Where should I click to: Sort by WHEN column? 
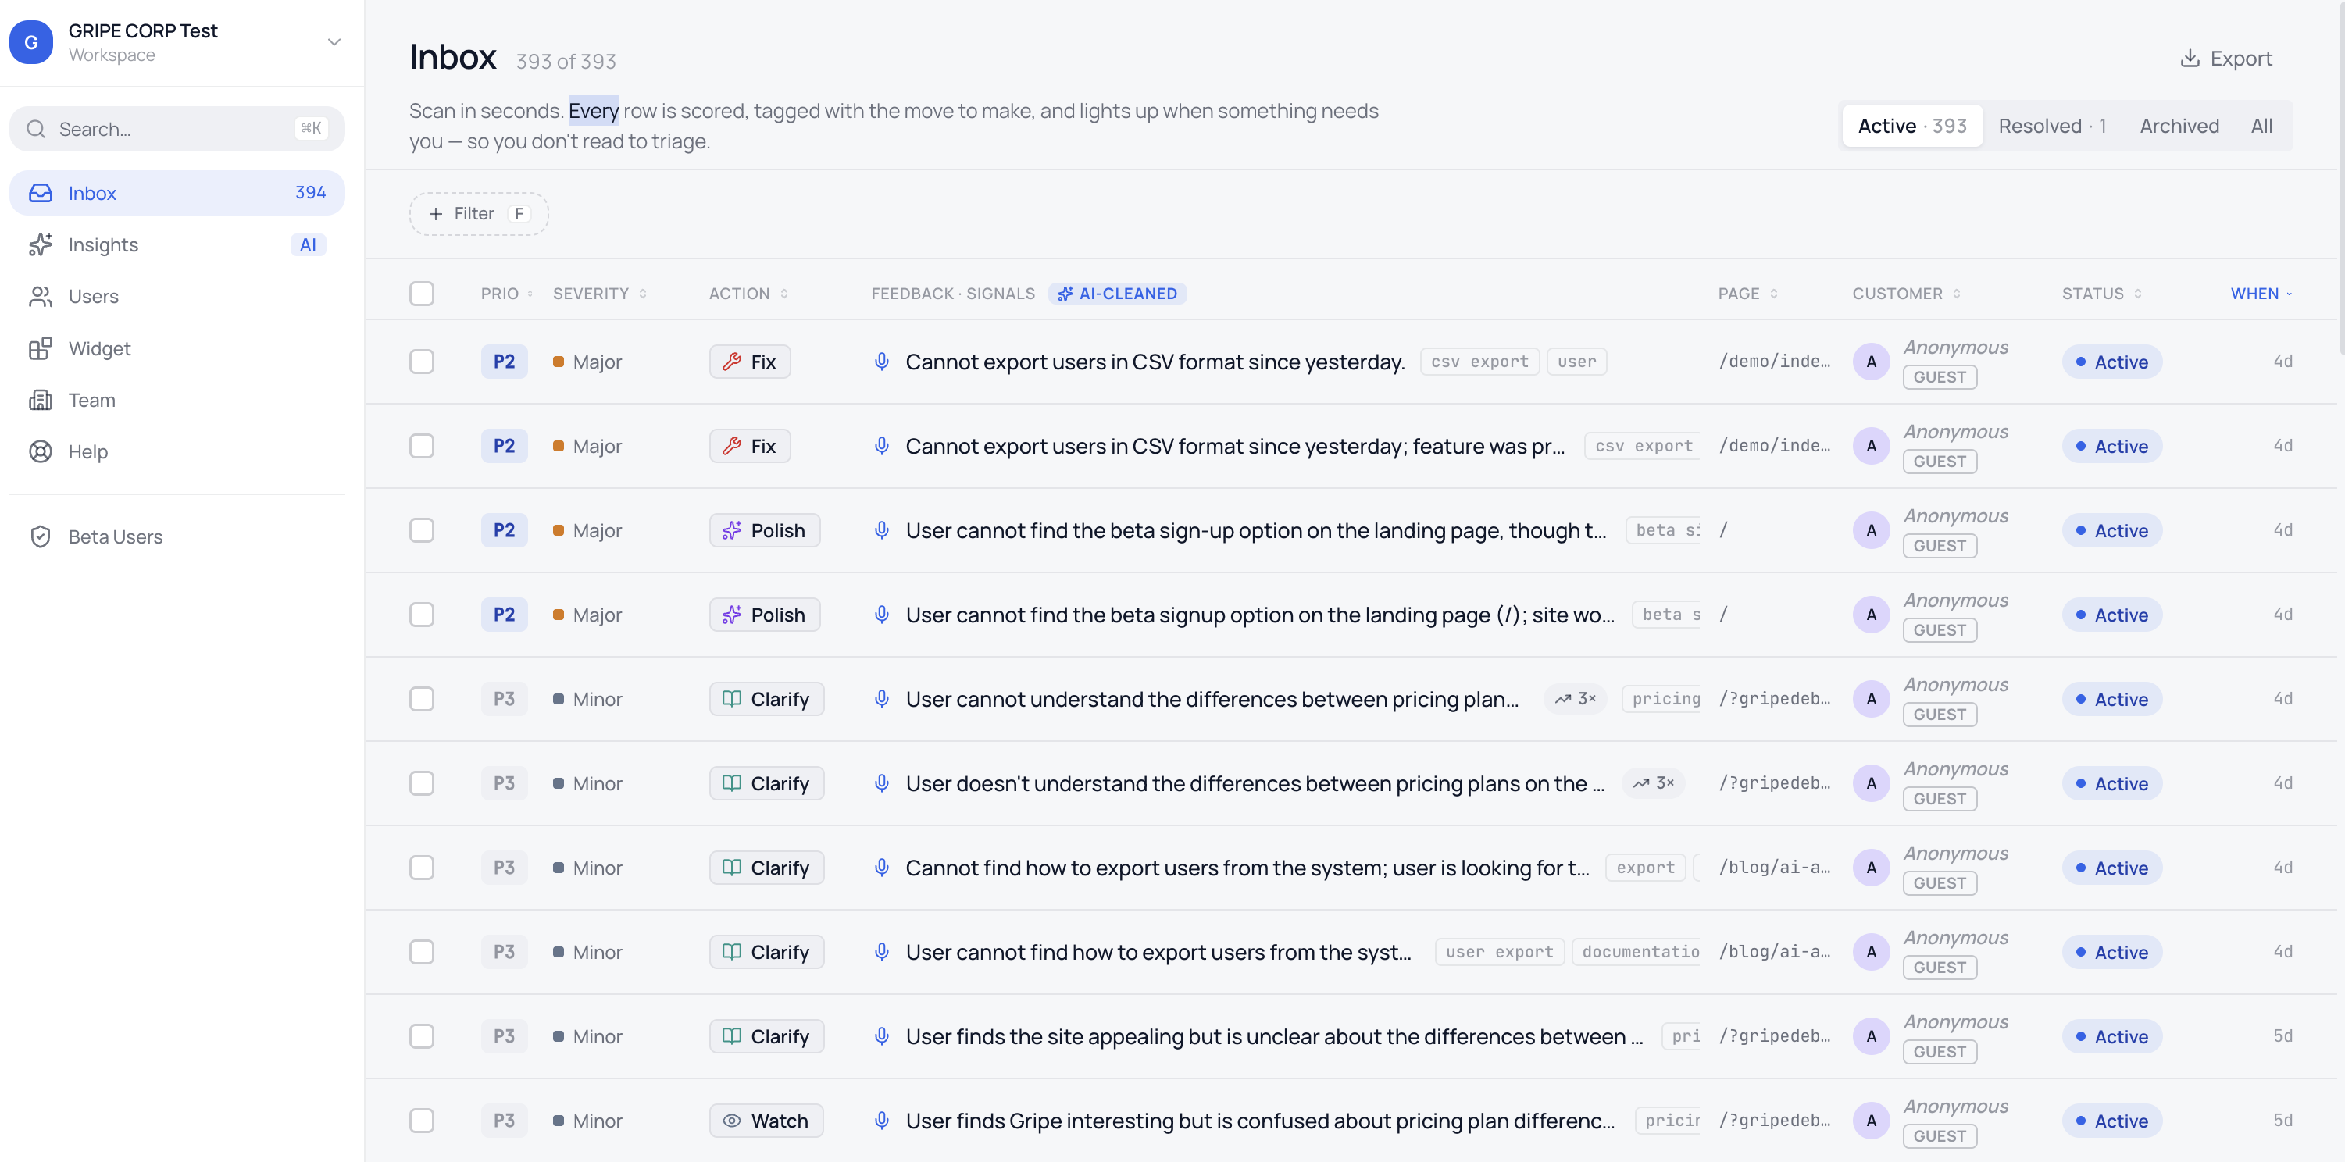[2261, 293]
